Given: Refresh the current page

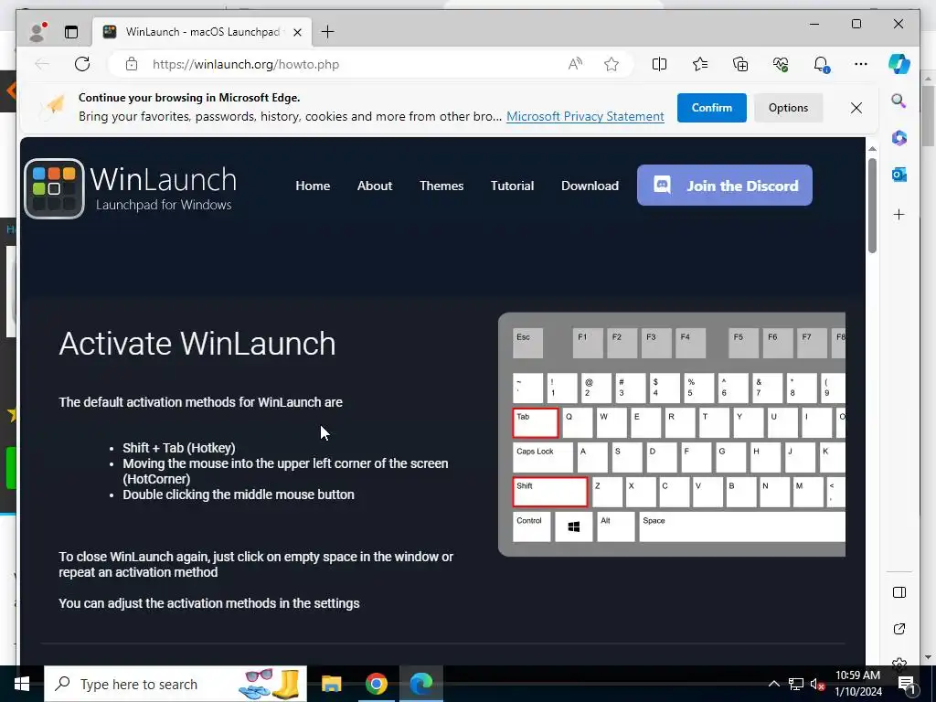Looking at the screenshot, I should 82,64.
